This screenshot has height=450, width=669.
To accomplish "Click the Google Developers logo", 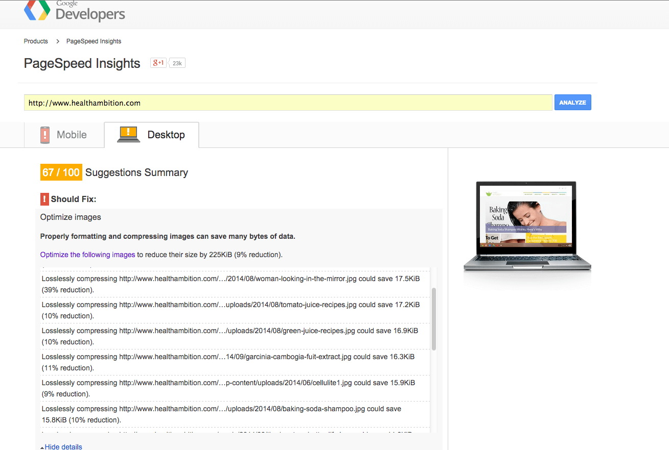I will click(x=75, y=11).
